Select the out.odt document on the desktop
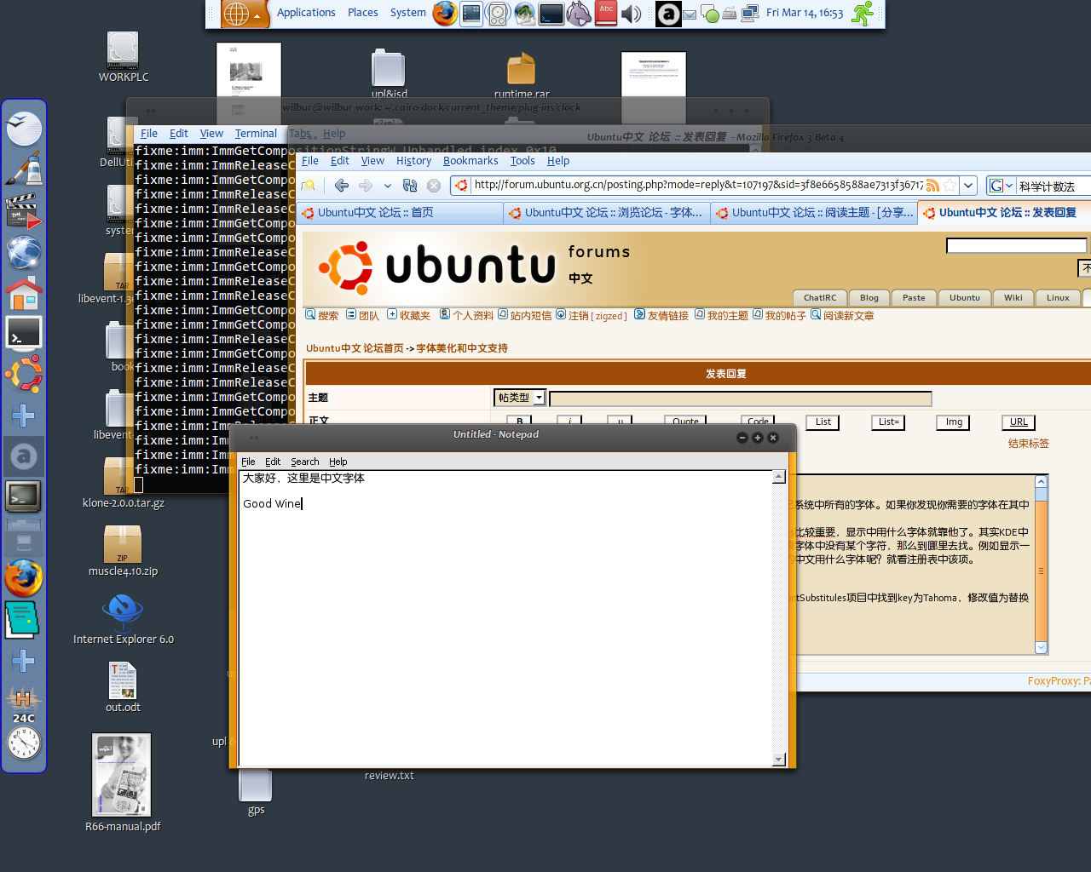The image size is (1091, 872). (123, 686)
